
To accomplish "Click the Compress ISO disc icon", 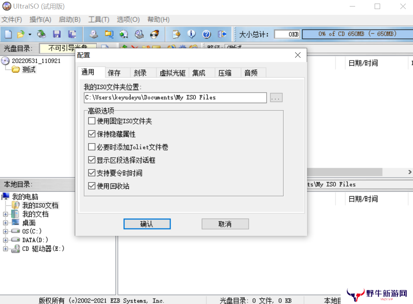I will 124,34.
